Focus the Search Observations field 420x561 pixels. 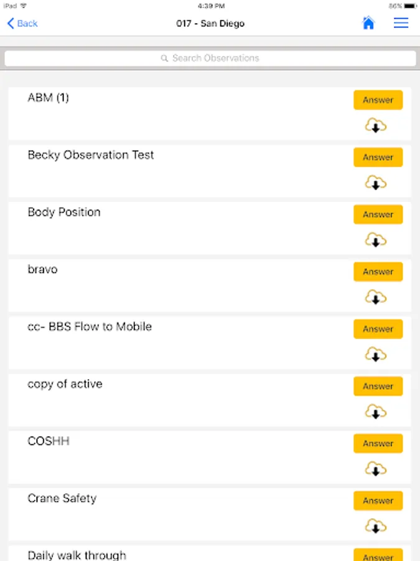[x=210, y=58]
